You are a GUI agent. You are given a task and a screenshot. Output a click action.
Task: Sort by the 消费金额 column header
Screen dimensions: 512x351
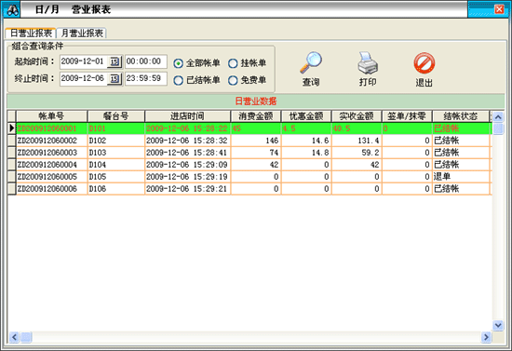tap(256, 116)
